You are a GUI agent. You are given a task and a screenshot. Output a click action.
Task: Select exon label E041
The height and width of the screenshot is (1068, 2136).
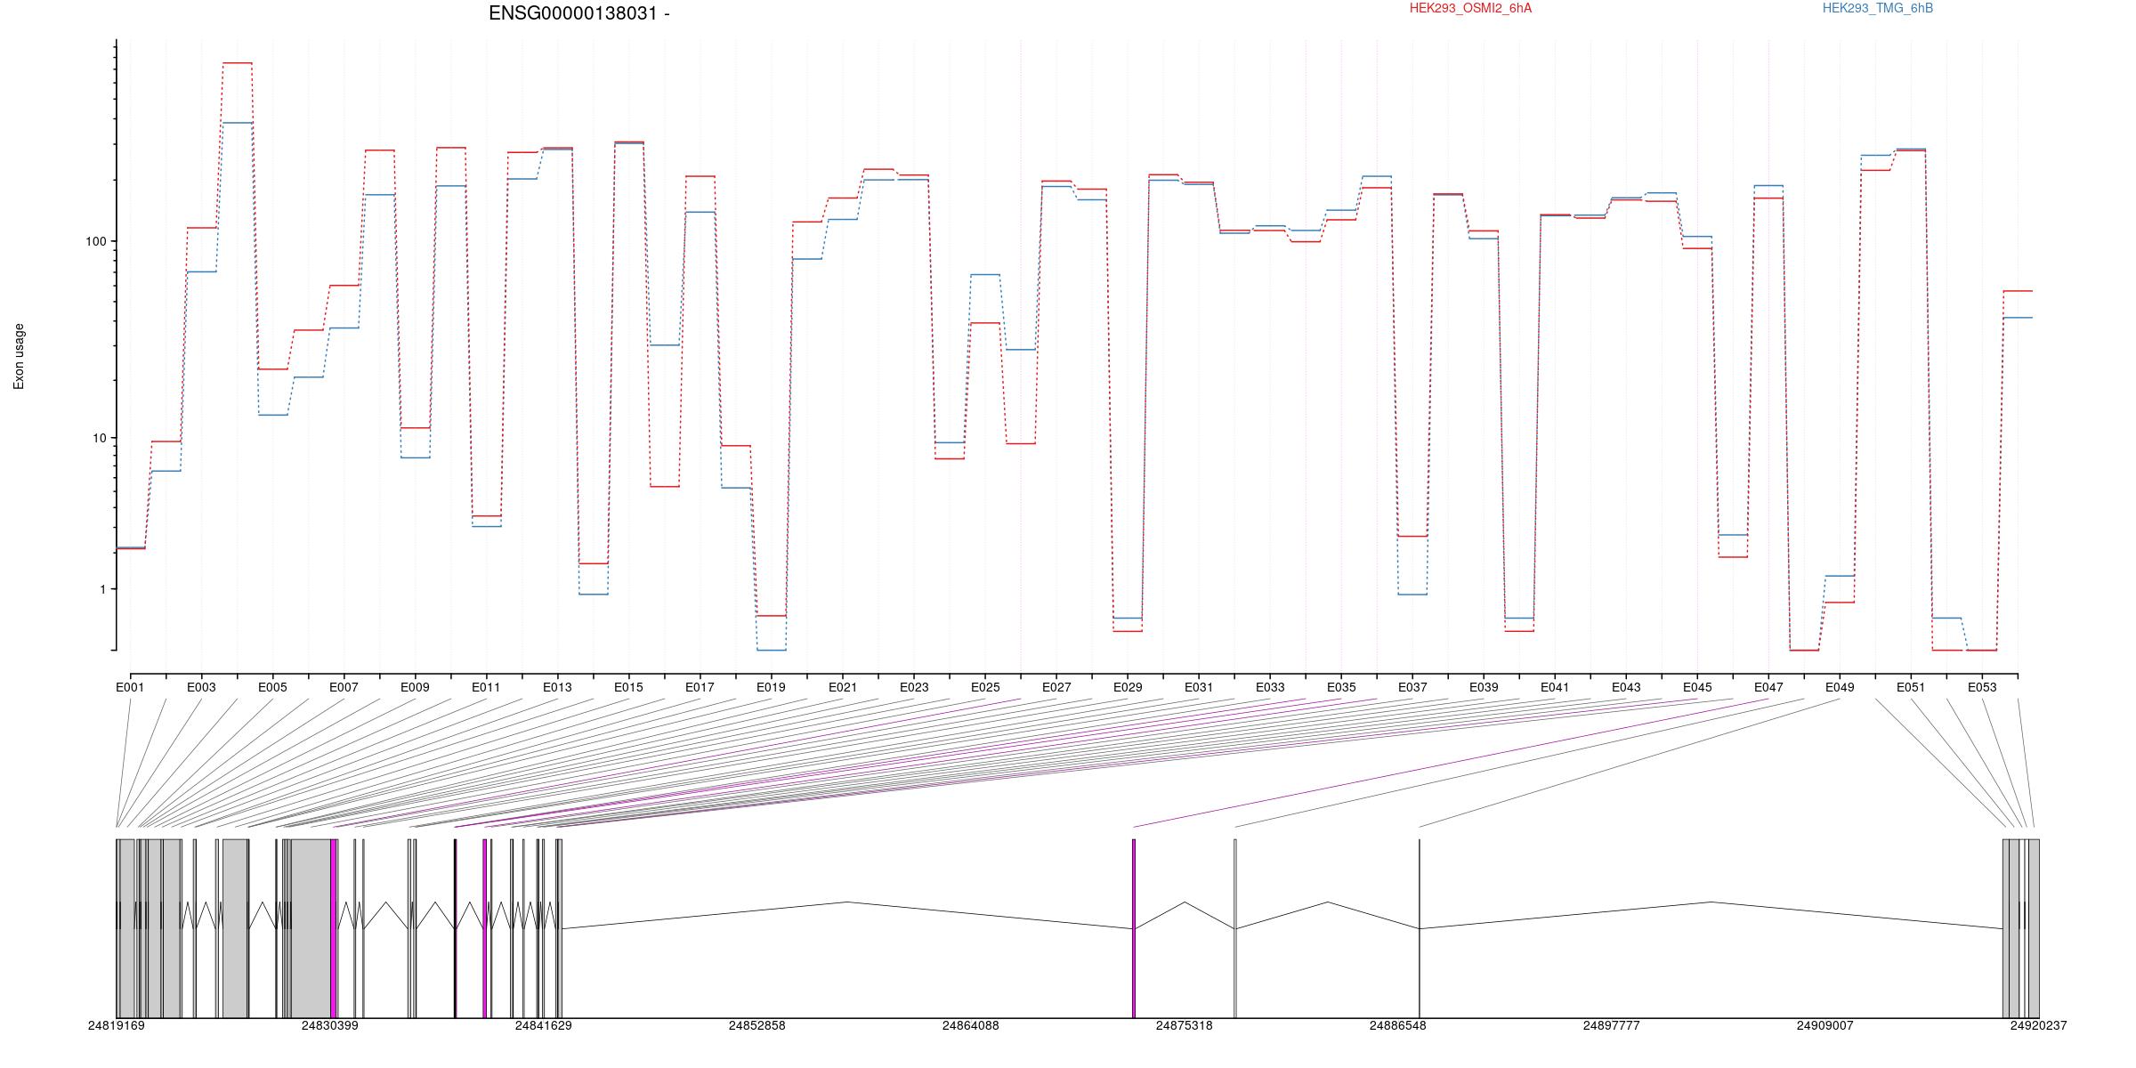[x=1555, y=687]
